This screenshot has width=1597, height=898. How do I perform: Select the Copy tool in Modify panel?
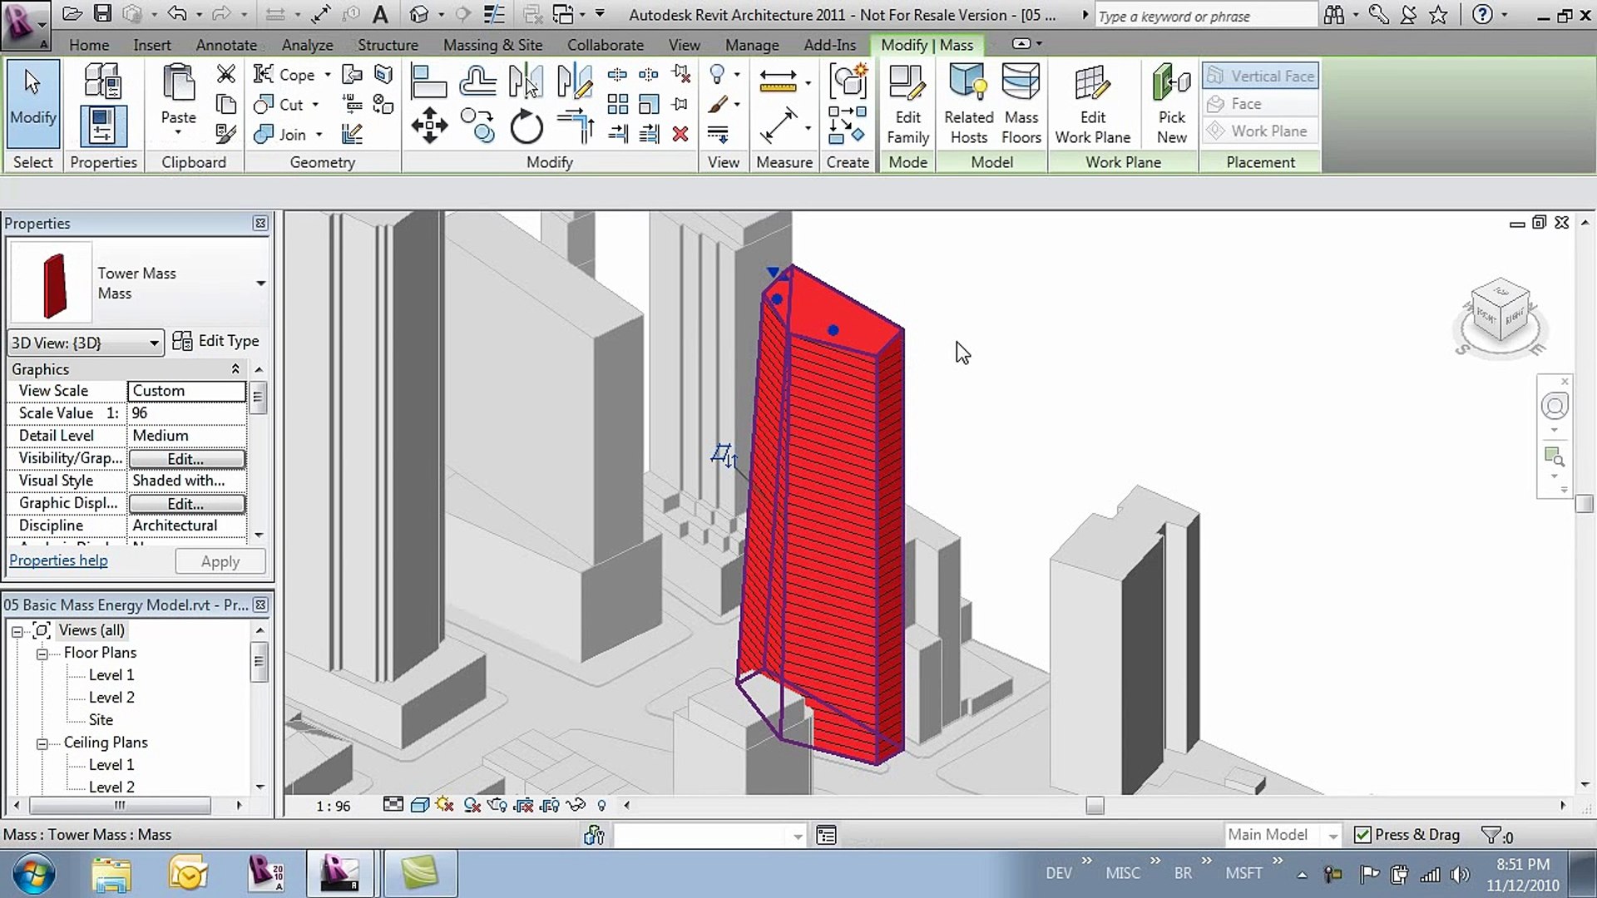coord(477,126)
